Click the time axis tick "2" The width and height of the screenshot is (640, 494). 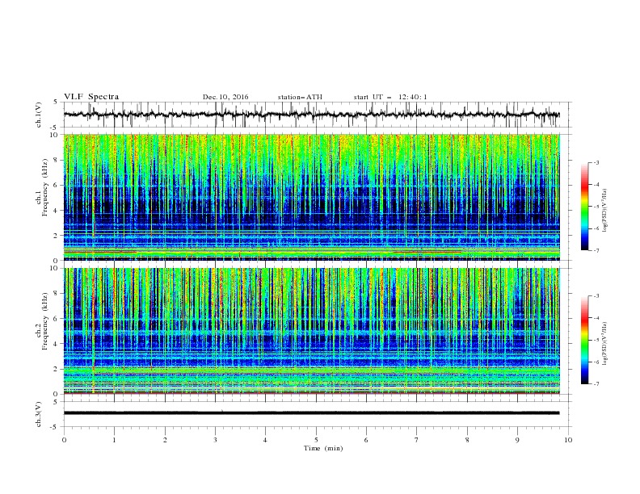pos(165,440)
